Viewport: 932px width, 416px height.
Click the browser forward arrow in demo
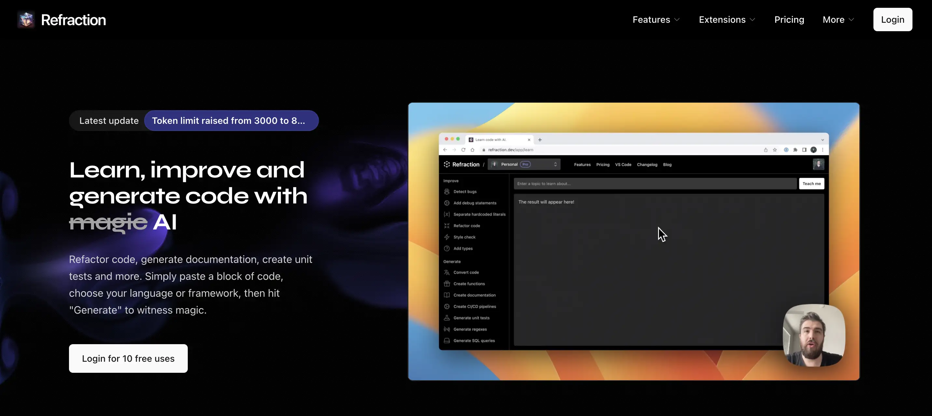(x=454, y=149)
